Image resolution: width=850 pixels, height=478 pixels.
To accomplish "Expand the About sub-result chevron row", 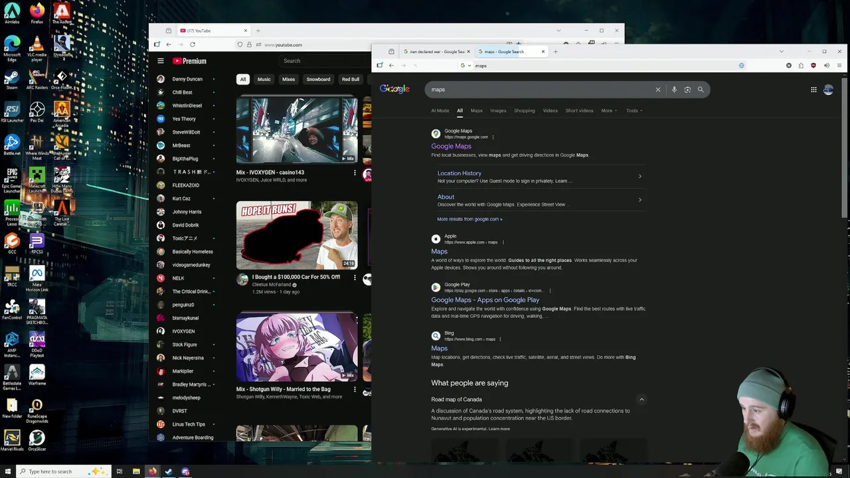I will point(538,200).
